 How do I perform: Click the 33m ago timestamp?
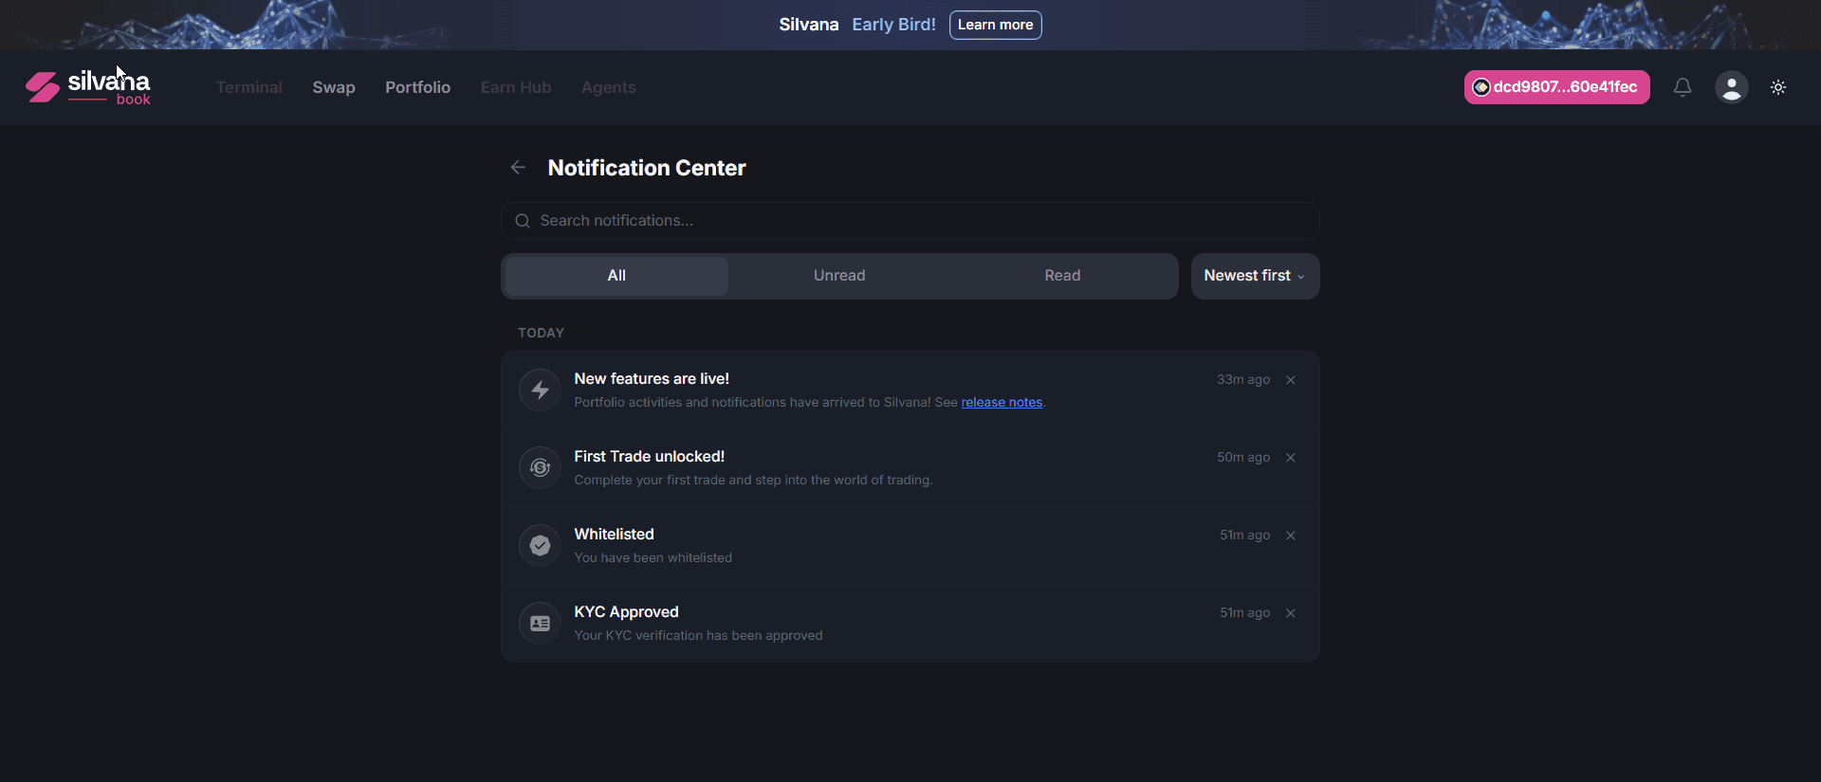click(x=1243, y=380)
